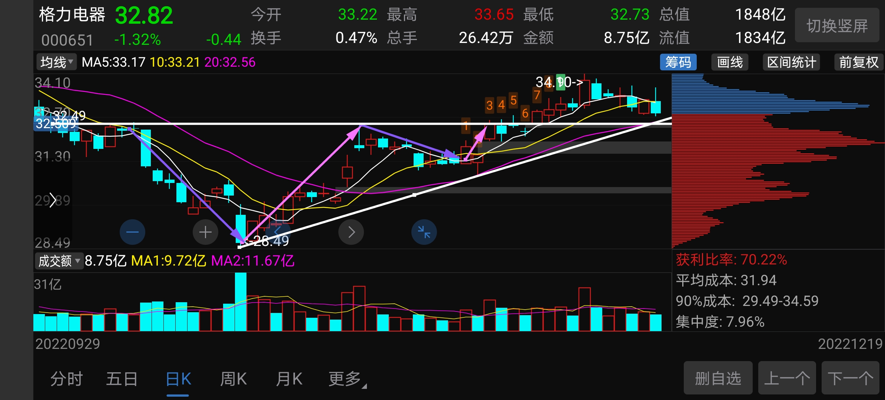The width and height of the screenshot is (885, 400).
Task: Tap the 集中度: 7.96% figure
Action: click(720, 321)
